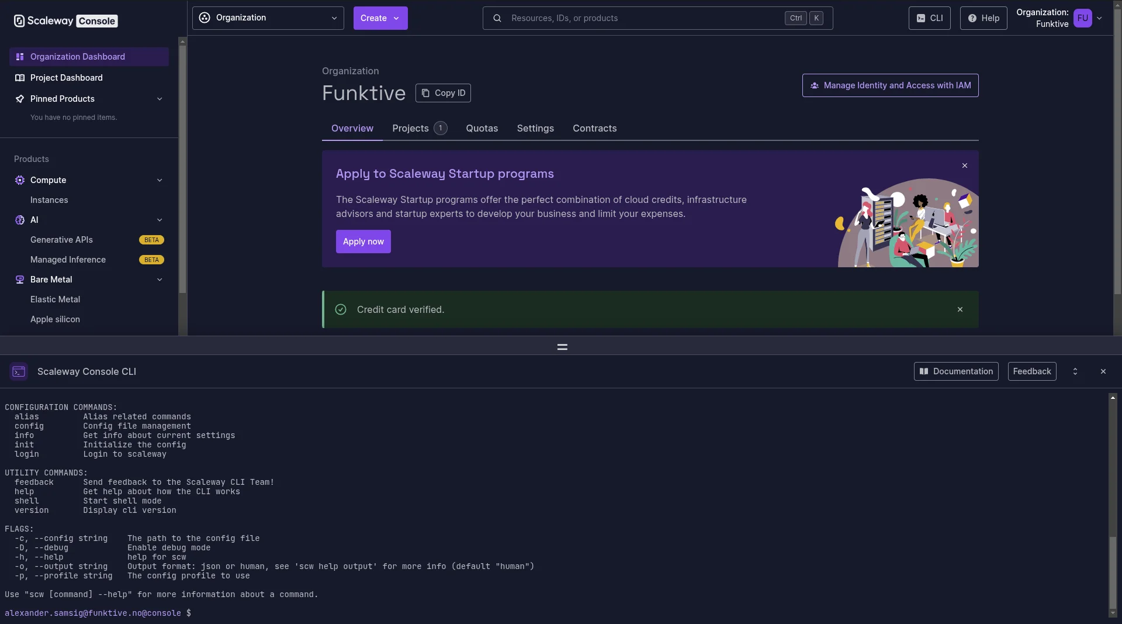Image resolution: width=1122 pixels, height=624 pixels.
Task: Click 'You have no pinned items.' text
Action: pyautogui.click(x=74, y=118)
